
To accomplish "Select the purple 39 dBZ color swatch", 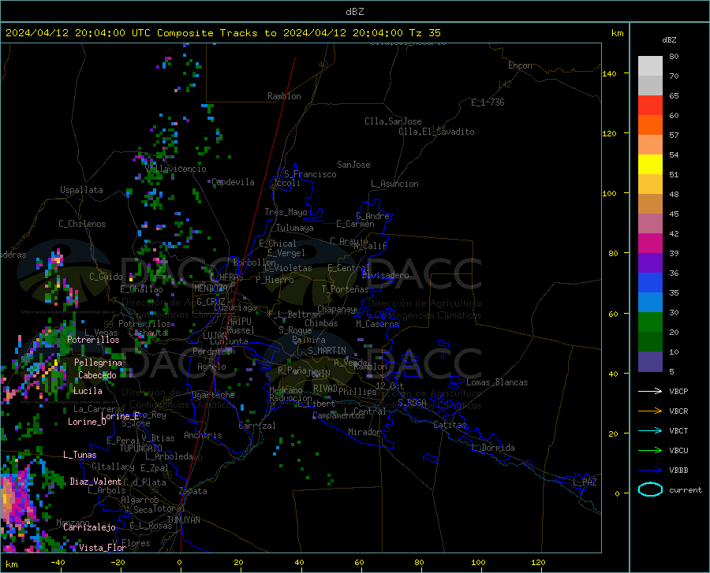I will 650,263.
